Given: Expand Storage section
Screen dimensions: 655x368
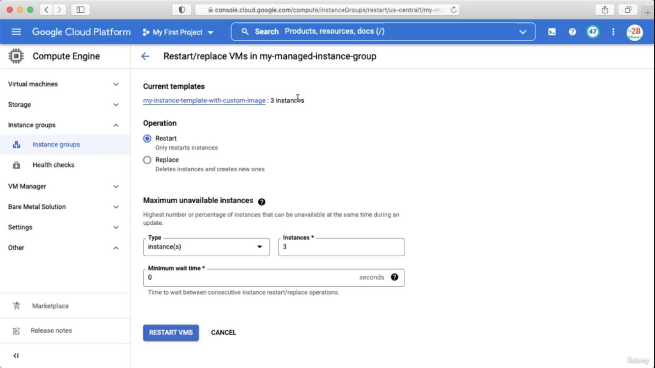Looking at the screenshot, I should point(116,105).
